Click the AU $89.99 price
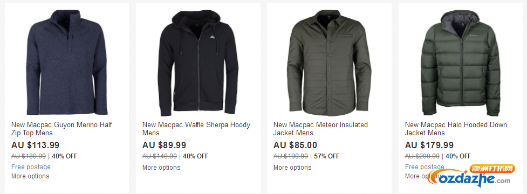This screenshot has height=194, width=527. coord(164,145)
